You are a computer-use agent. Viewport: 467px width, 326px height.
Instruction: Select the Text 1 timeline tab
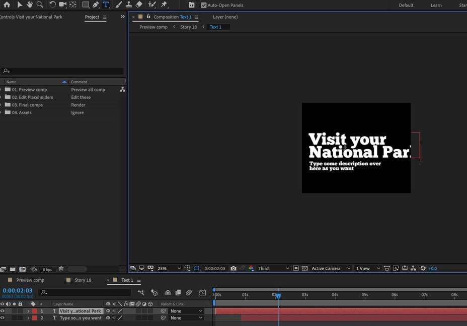coord(127,280)
